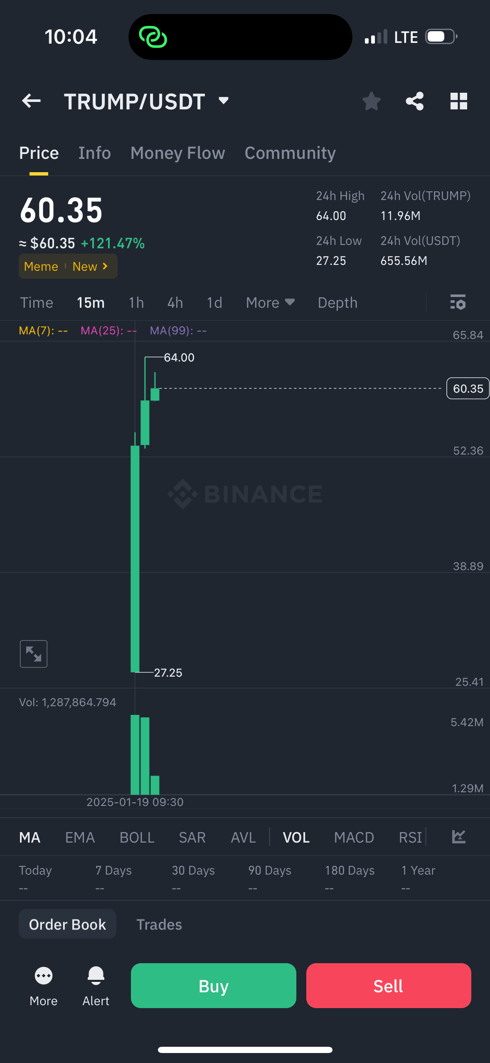
Task: Tap the share icon
Action: coord(414,101)
